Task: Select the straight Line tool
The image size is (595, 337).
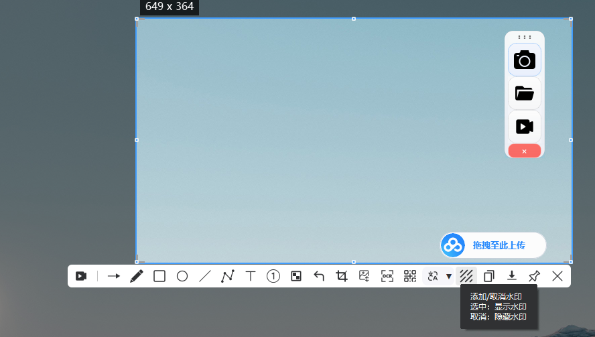Action: click(205, 276)
